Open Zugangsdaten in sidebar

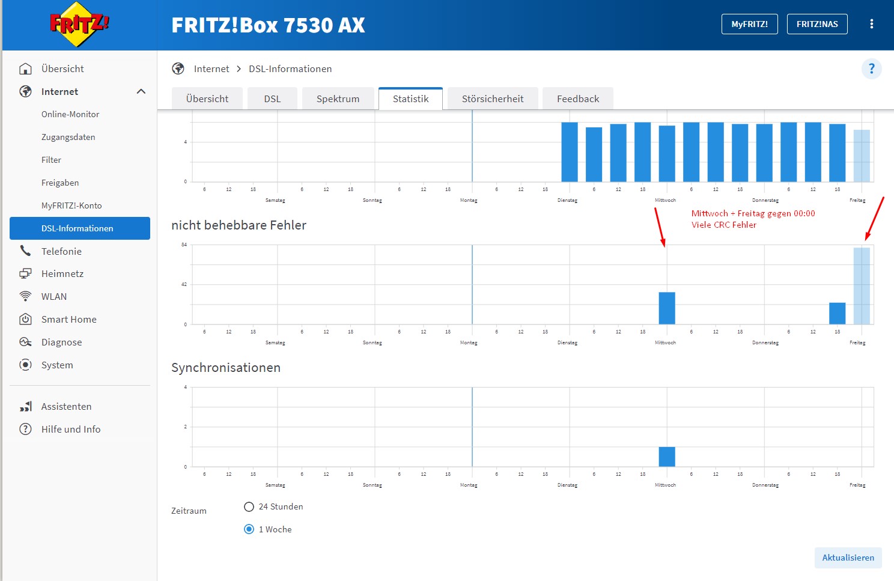click(x=68, y=137)
